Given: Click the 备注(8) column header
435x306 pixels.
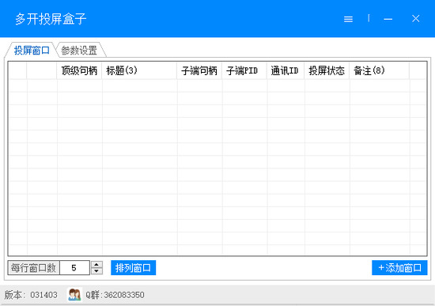Looking at the screenshot, I should 379,70.
